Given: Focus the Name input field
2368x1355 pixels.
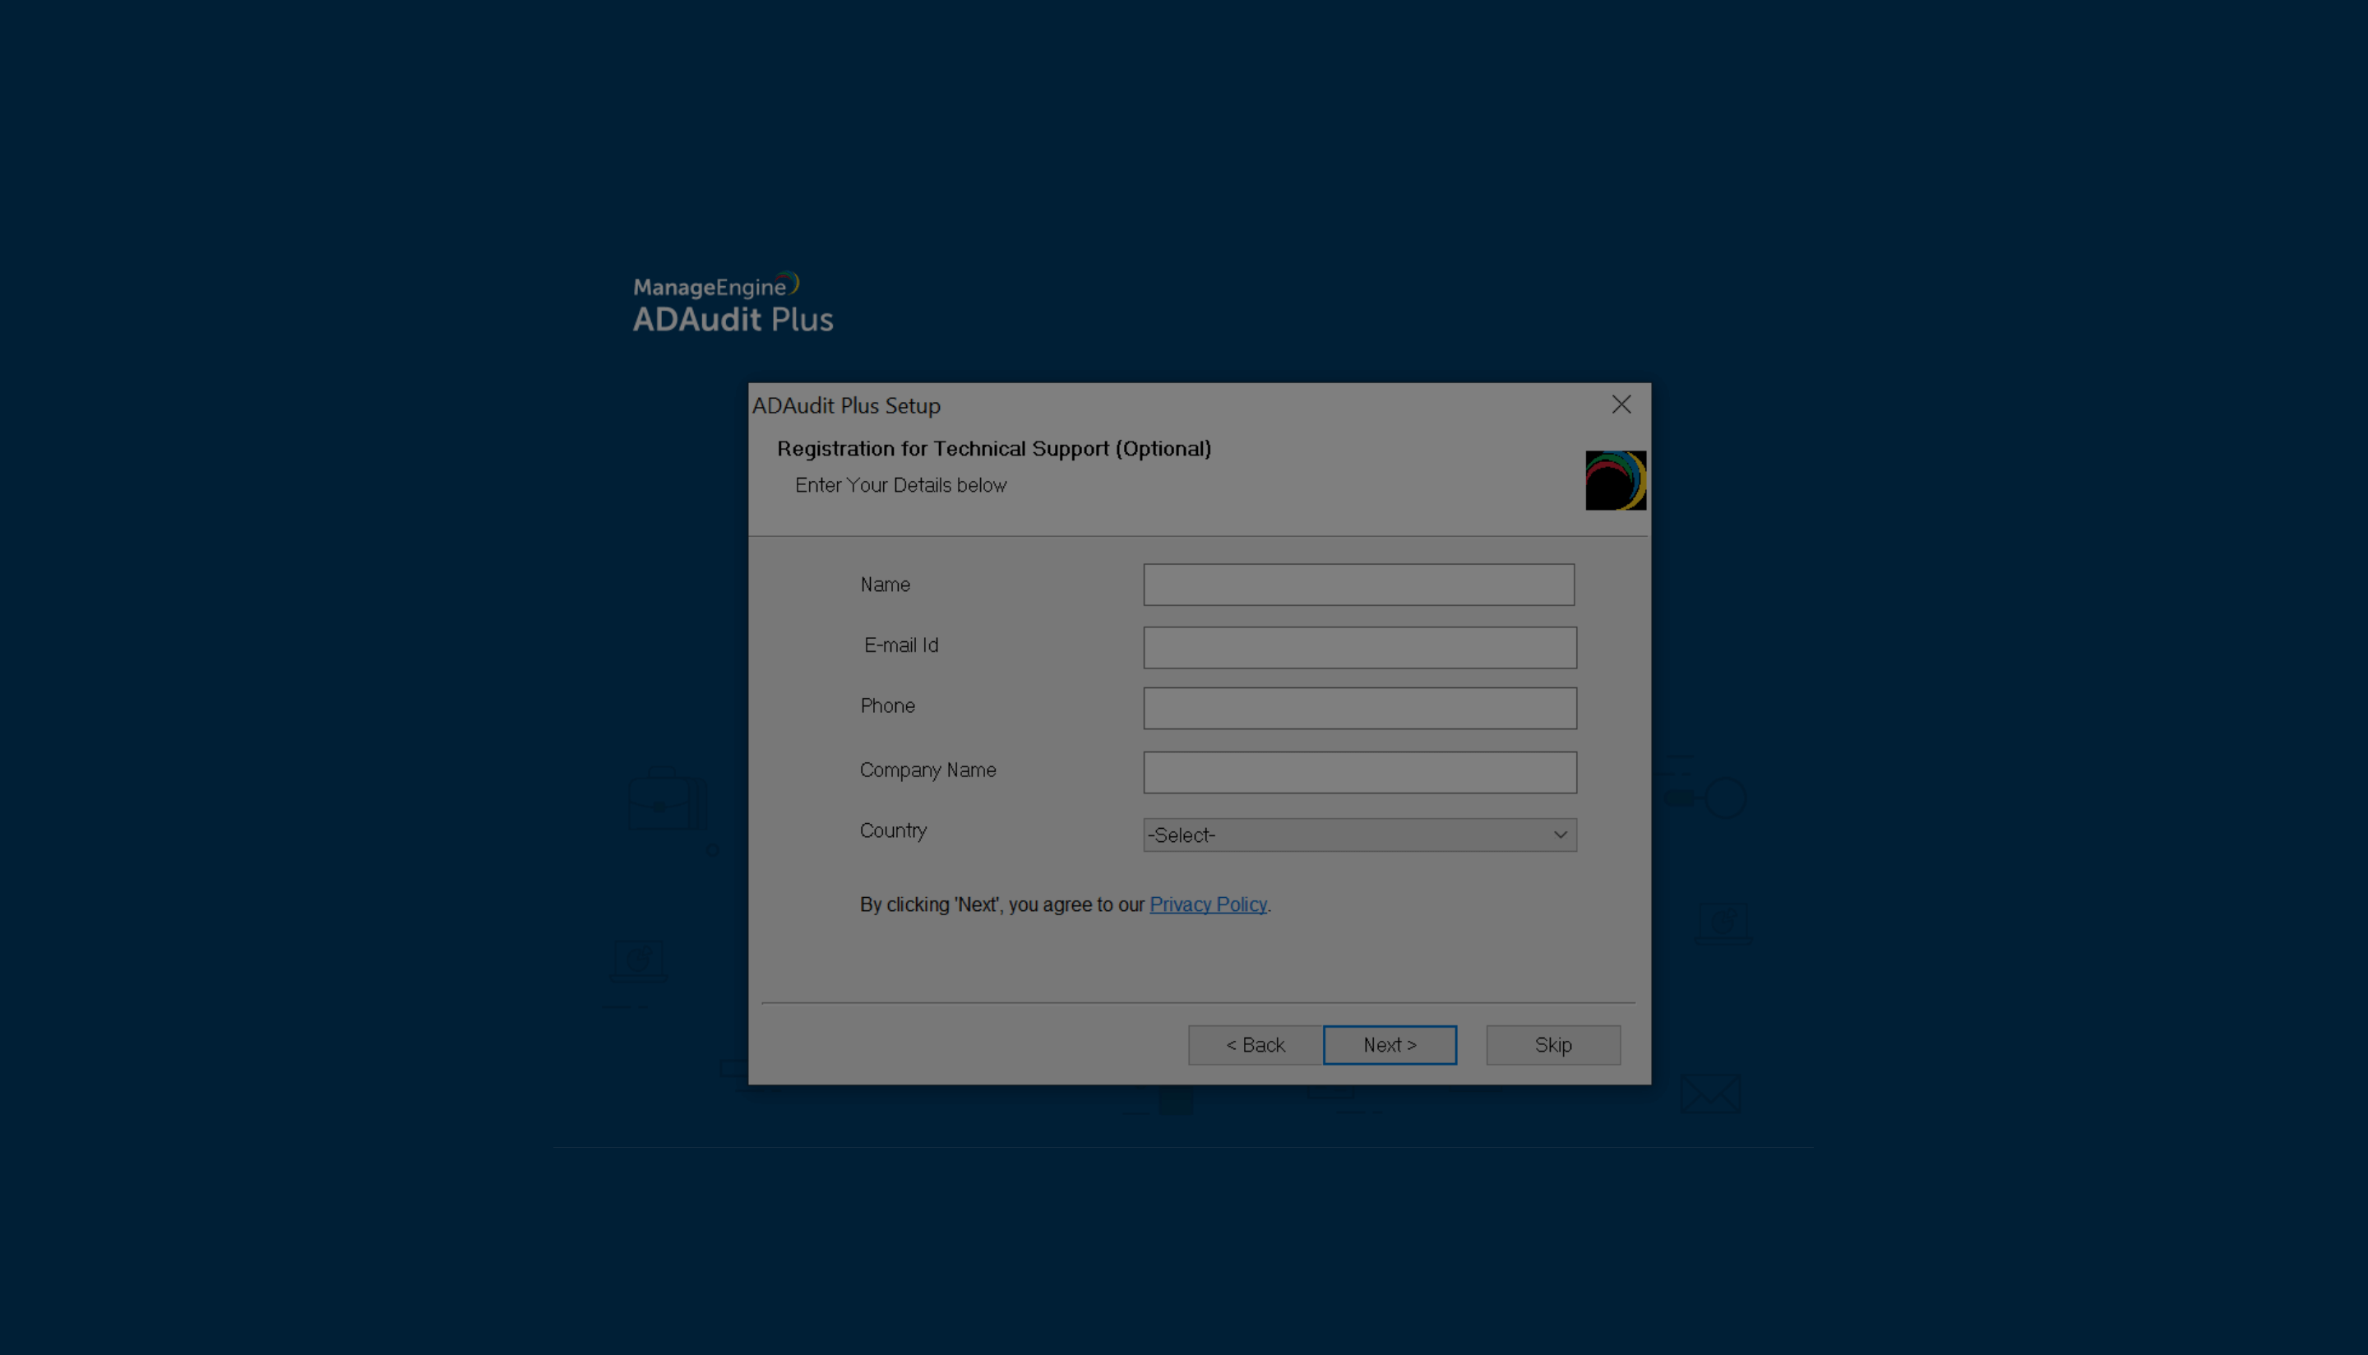Looking at the screenshot, I should click(x=1357, y=585).
